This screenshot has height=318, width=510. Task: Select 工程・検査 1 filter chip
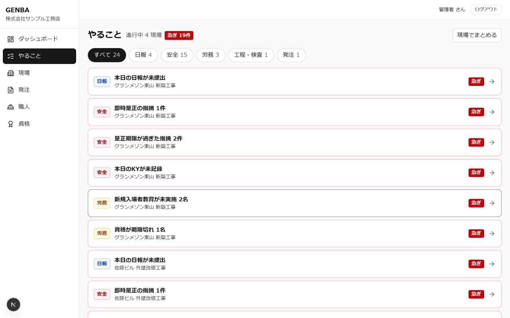coord(251,55)
